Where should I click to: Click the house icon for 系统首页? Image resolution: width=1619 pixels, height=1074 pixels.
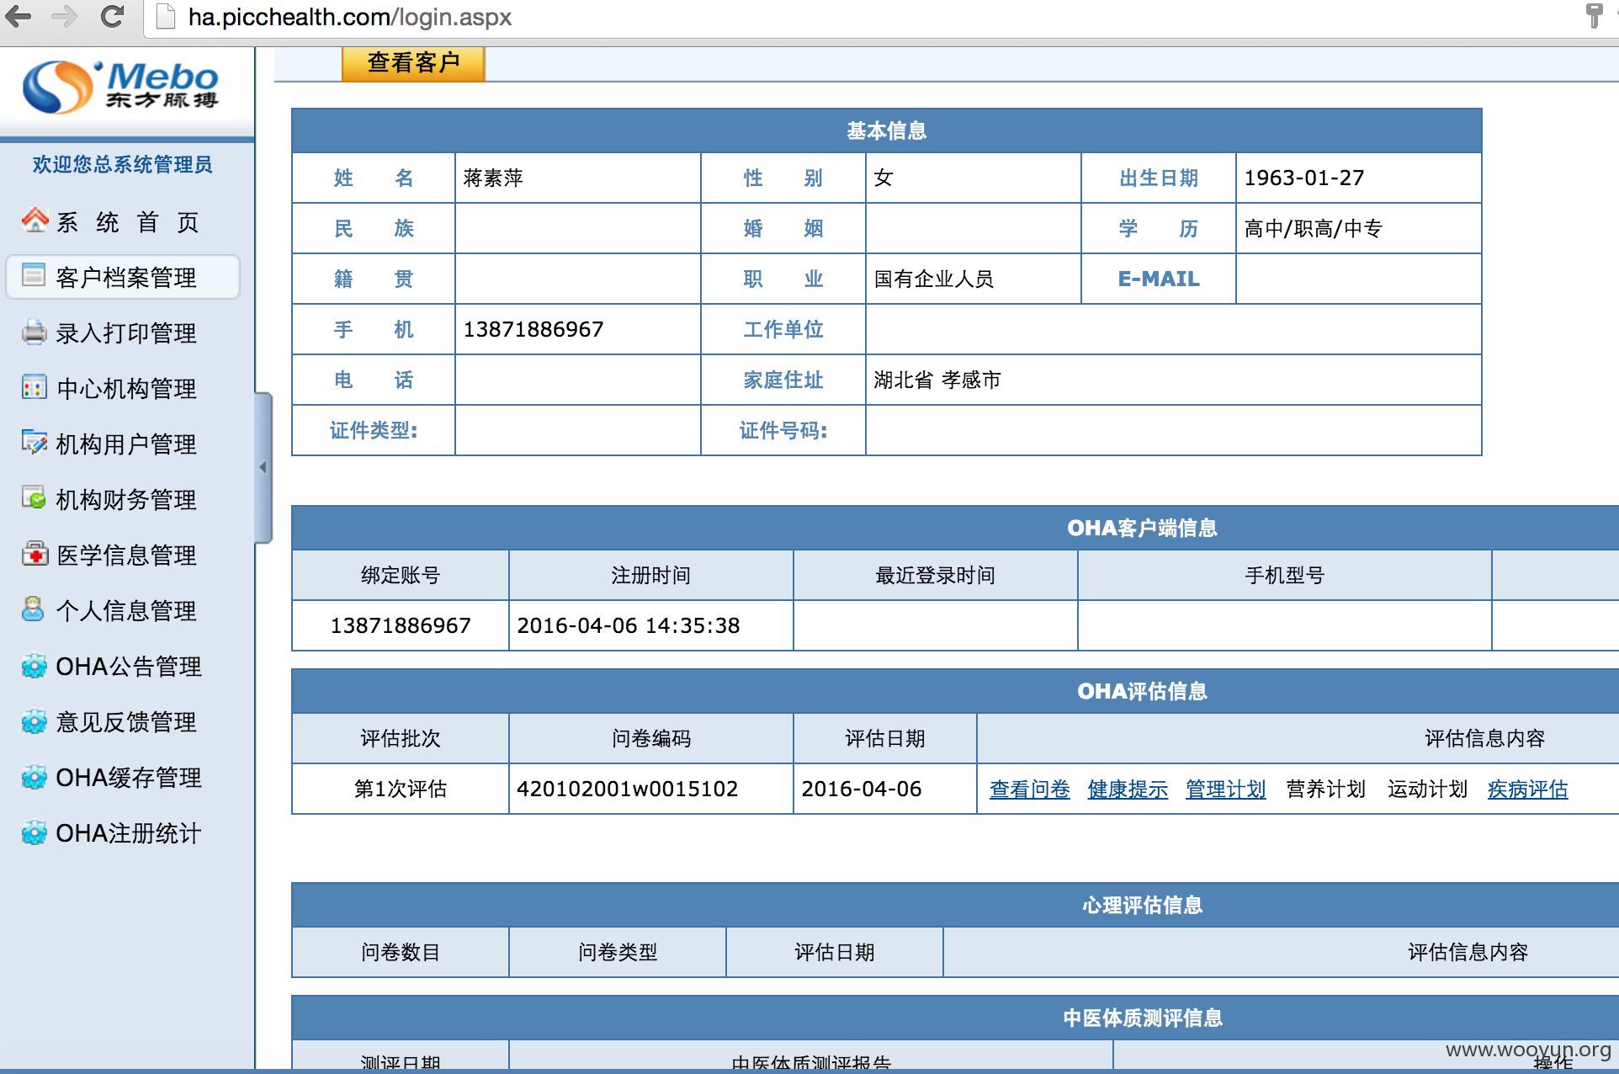coord(35,221)
